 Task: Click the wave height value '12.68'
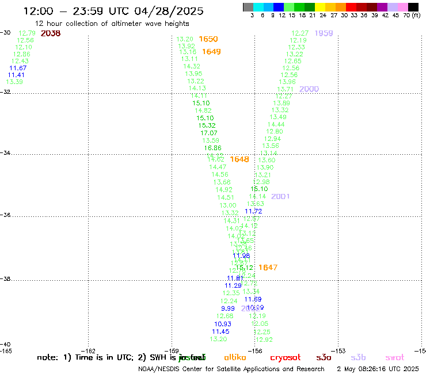[x=225, y=316]
